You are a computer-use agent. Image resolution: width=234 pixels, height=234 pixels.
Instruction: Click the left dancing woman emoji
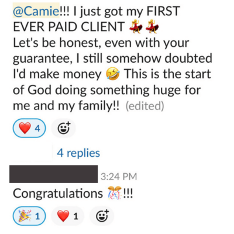pyautogui.click(x=136, y=26)
